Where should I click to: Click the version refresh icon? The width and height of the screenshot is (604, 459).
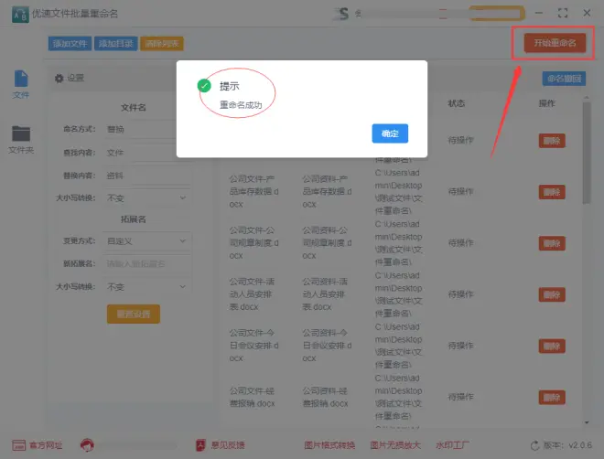(534, 445)
